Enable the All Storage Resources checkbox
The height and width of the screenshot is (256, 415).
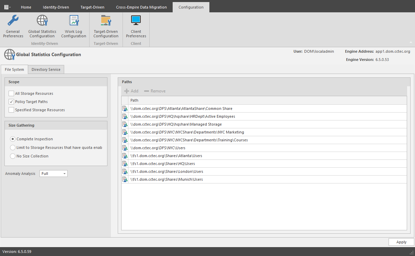[11, 93]
